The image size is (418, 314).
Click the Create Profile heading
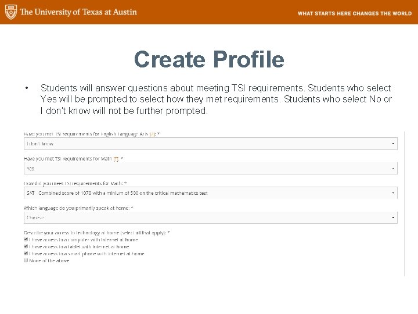[209, 59]
